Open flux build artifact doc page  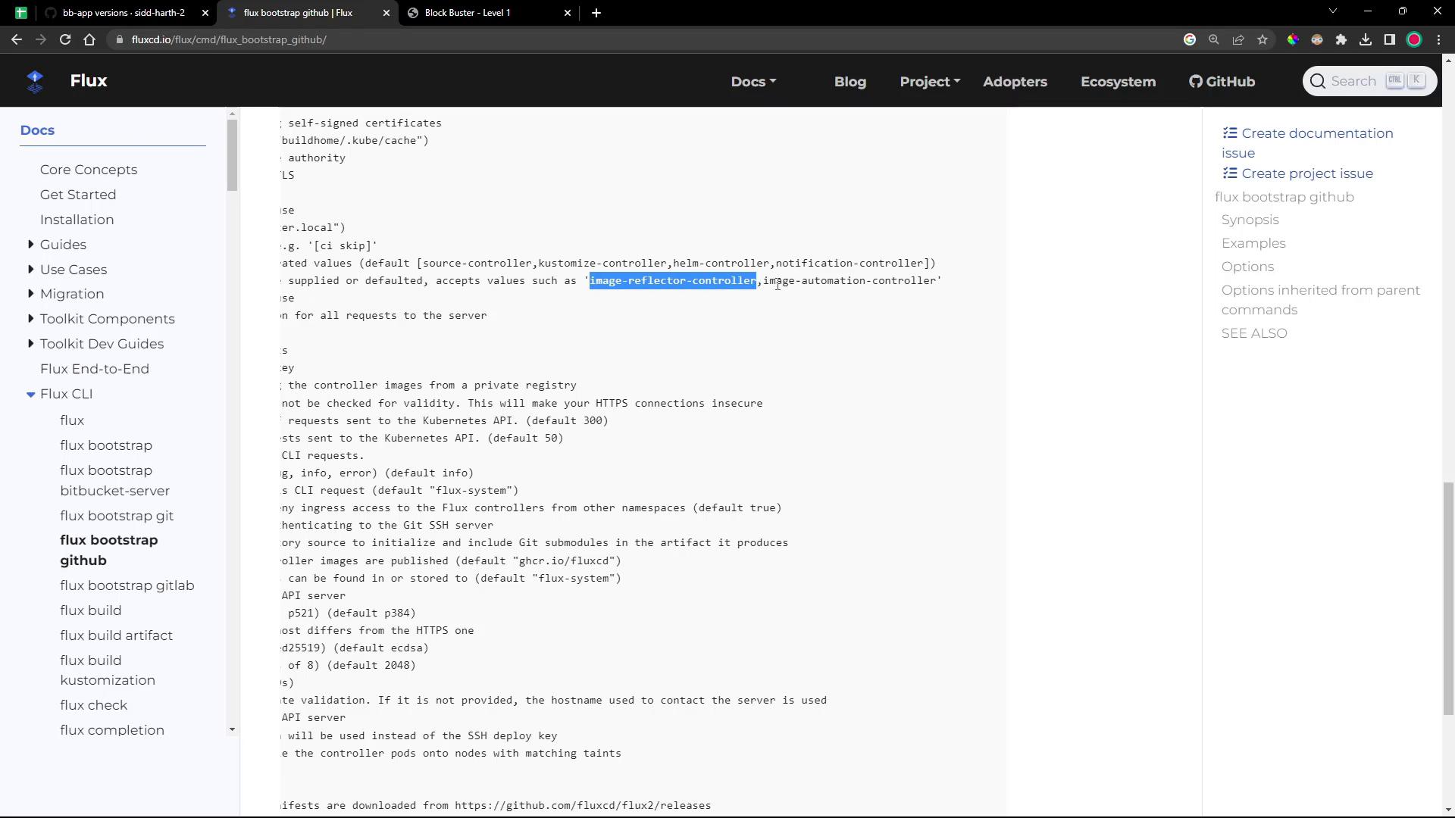pos(117,635)
